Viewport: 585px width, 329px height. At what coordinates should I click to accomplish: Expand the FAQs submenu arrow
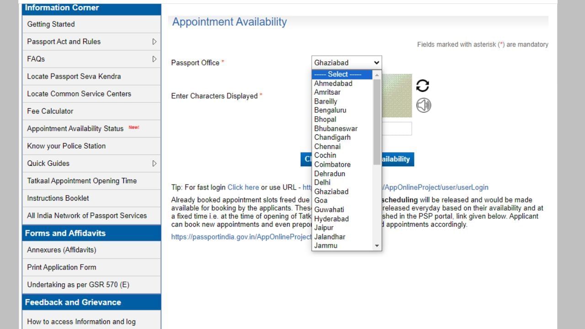[x=154, y=59]
